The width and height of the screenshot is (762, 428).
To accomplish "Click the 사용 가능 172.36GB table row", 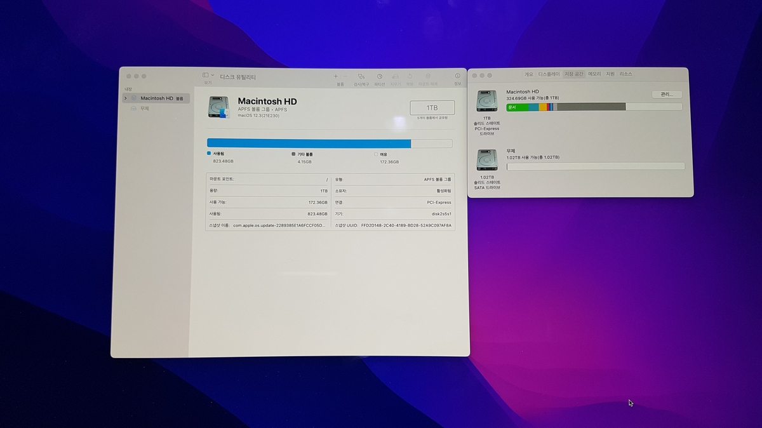I will tap(268, 202).
